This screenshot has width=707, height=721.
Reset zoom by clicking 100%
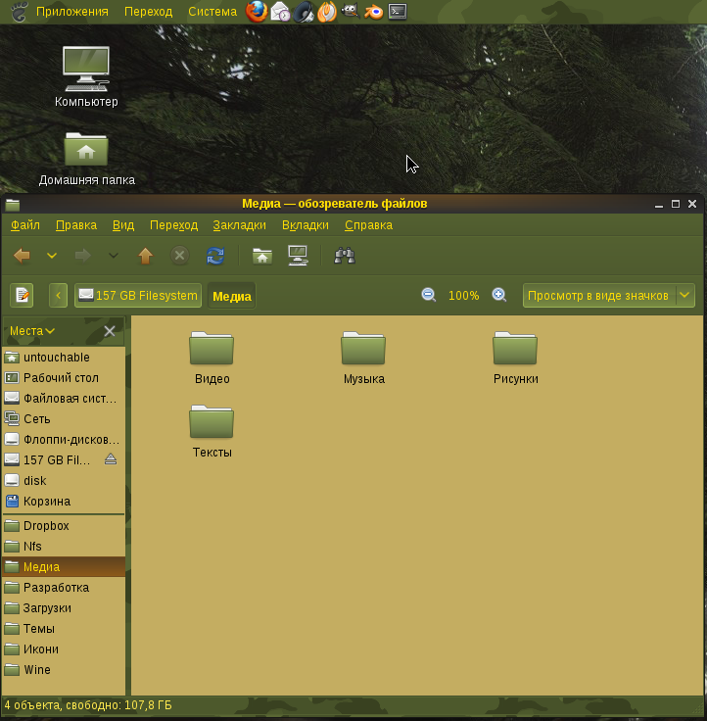coord(463,295)
